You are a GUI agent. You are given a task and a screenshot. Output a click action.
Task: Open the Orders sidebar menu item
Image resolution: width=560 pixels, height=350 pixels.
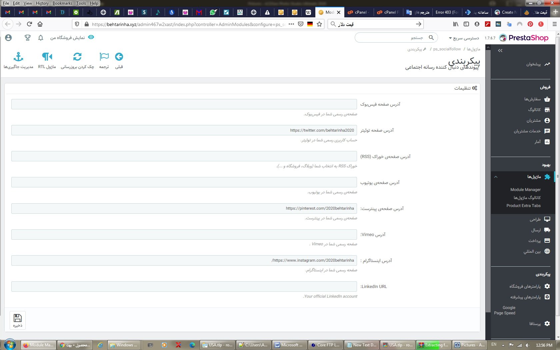(x=537, y=99)
